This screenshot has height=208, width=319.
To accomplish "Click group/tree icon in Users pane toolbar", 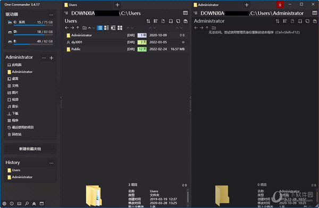I will click(x=156, y=21).
